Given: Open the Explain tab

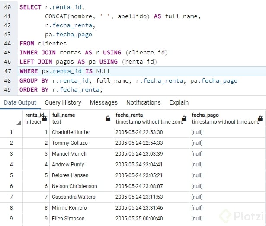Looking at the screenshot, I should pos(179,102).
